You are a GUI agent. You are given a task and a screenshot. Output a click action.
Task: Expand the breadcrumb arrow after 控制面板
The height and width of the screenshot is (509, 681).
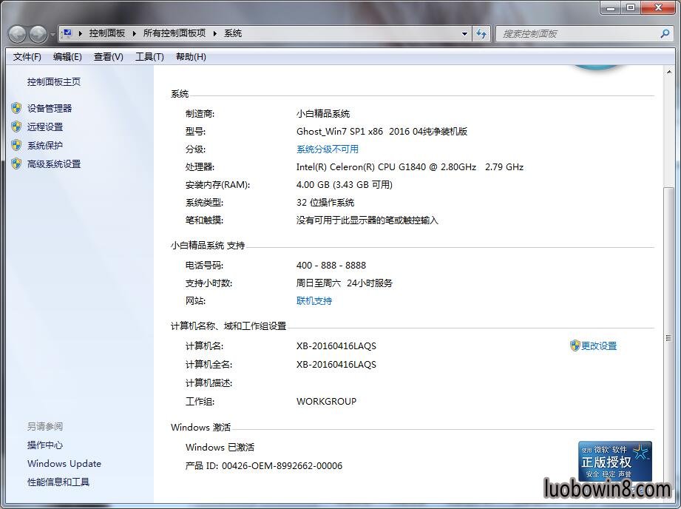click(x=134, y=33)
